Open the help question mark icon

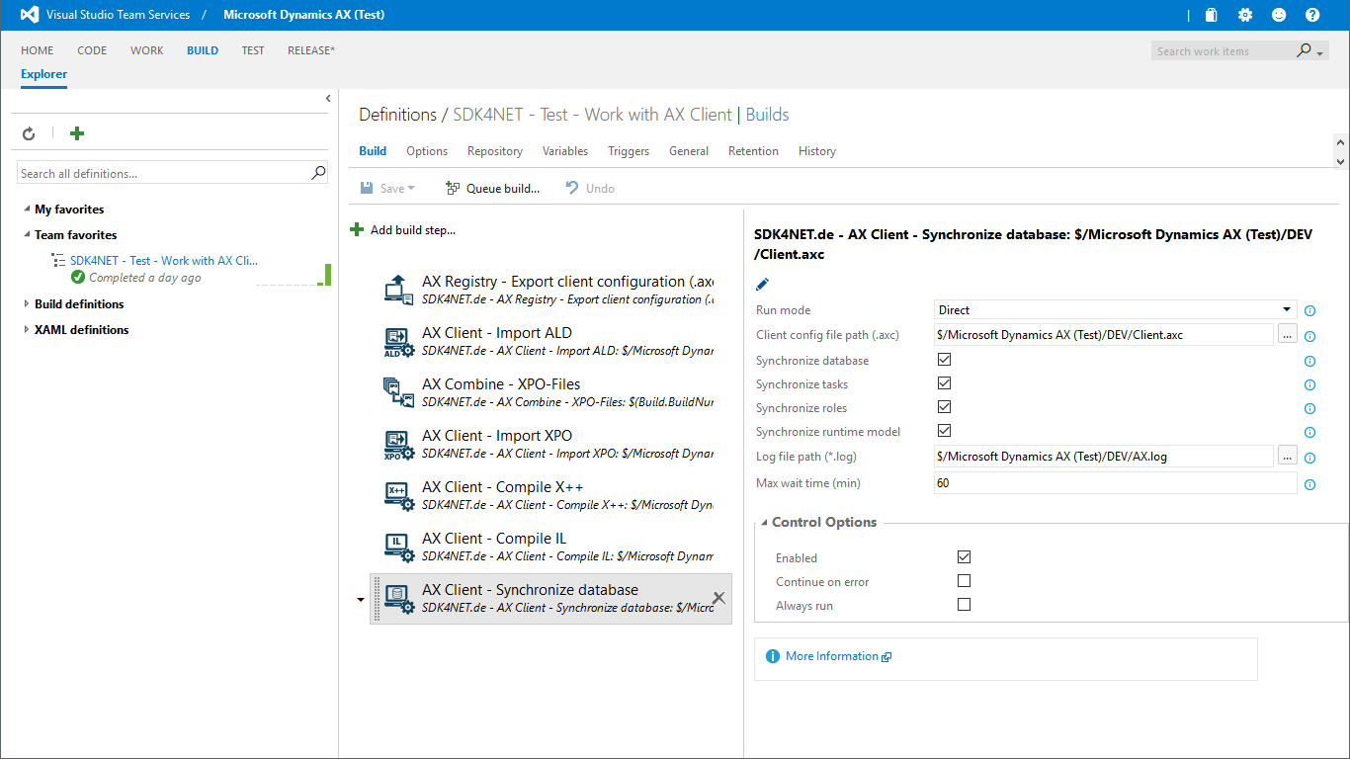tap(1312, 15)
